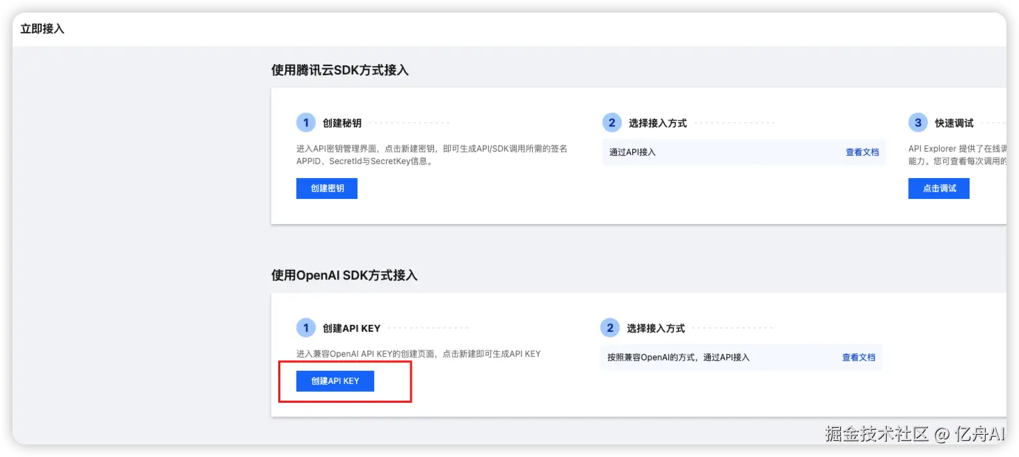Screen dimensions: 1019x457
Task: Click the 创建API KEY button
Action: (x=335, y=381)
